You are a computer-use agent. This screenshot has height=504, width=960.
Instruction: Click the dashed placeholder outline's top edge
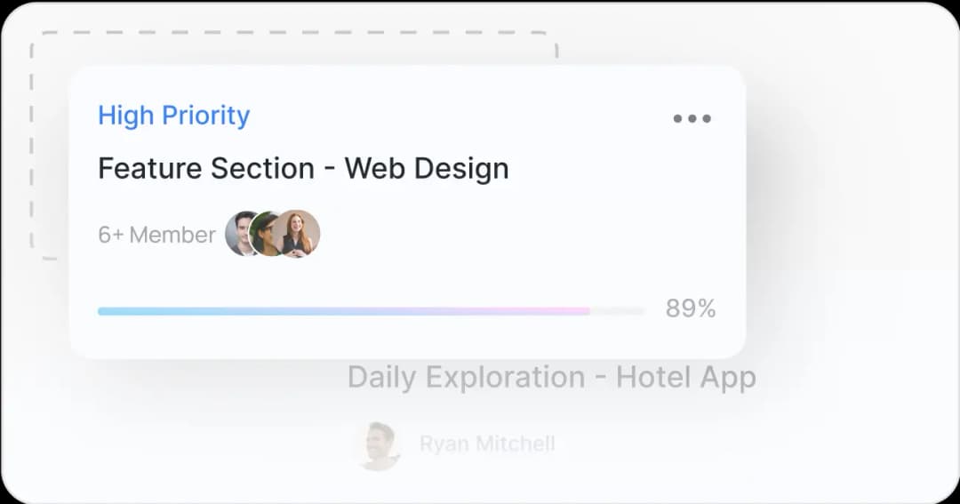coord(293,33)
